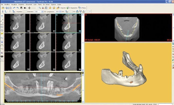The height and width of the screenshot is (105, 174).
Task: Click the second implant toolbar icon
Action: click(6, 11)
